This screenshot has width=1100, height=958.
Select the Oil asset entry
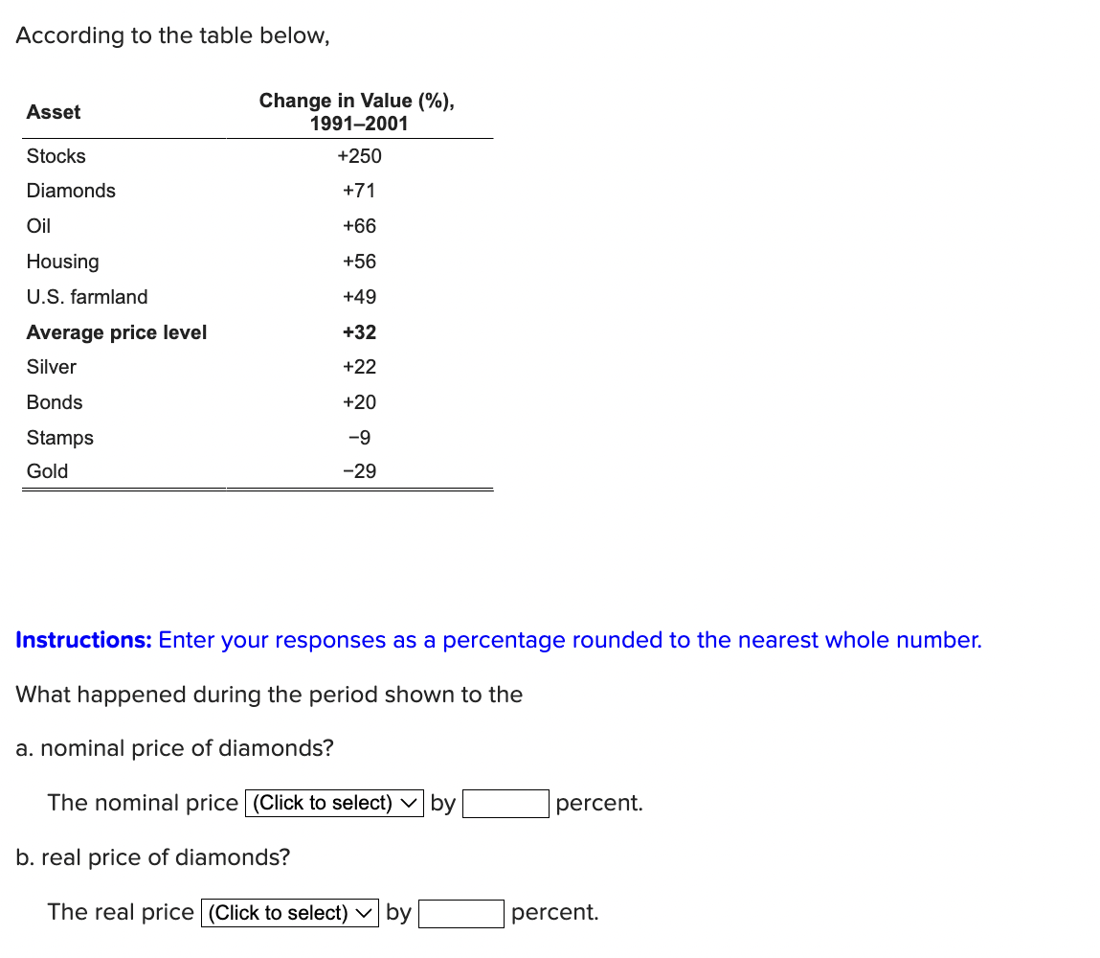[x=37, y=226]
